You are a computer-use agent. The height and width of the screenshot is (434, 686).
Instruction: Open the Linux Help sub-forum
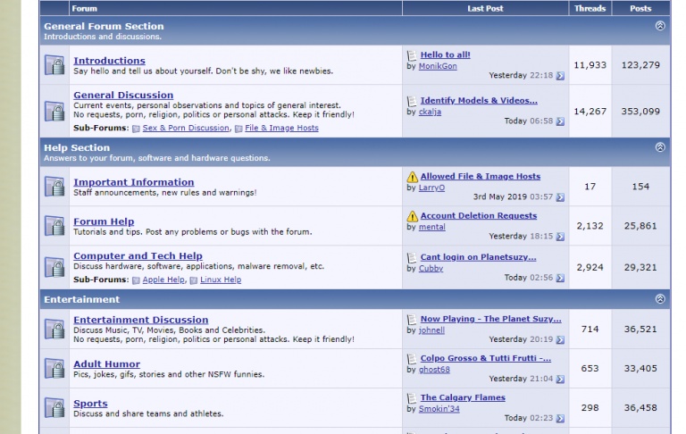(221, 280)
